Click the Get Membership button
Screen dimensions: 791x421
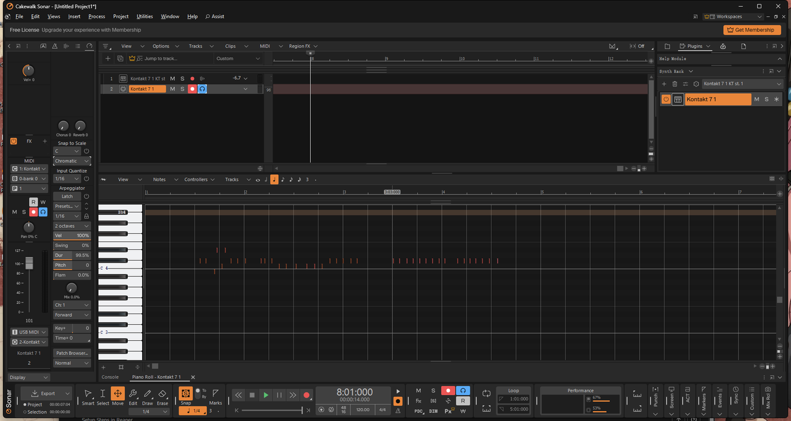(x=751, y=30)
